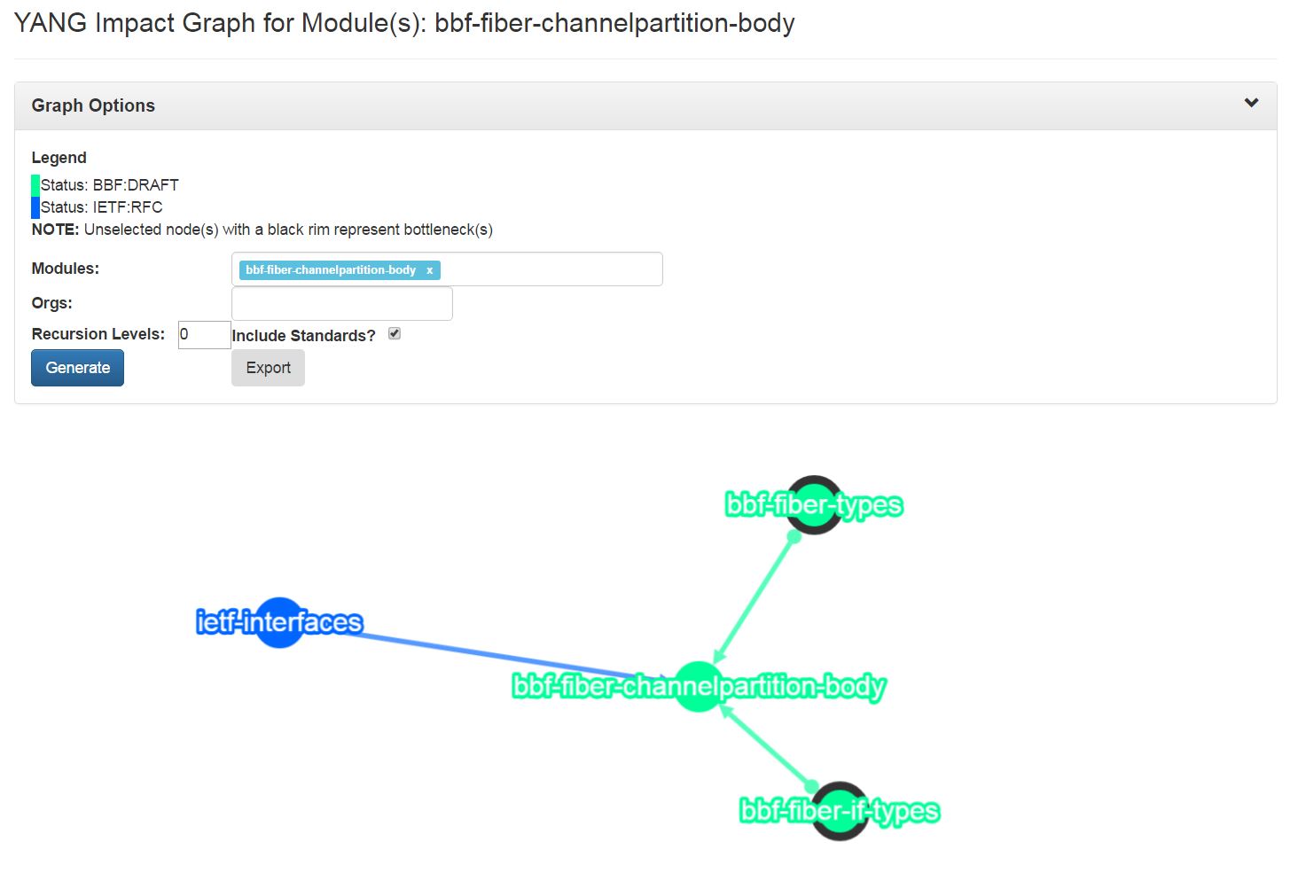1298x873 pixels.
Task: Click the Include Standards? label
Action: point(303,336)
